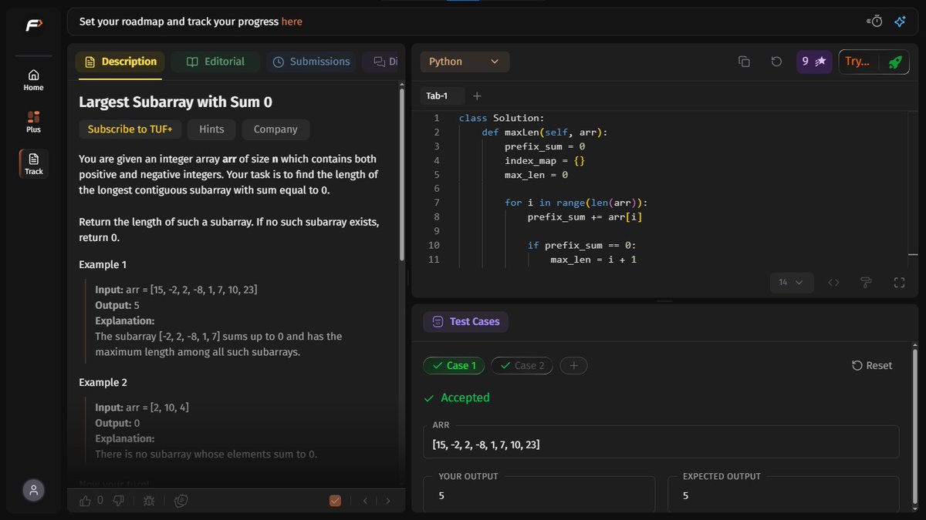
Task: Click the description panel scrollbar
Action: 401,174
